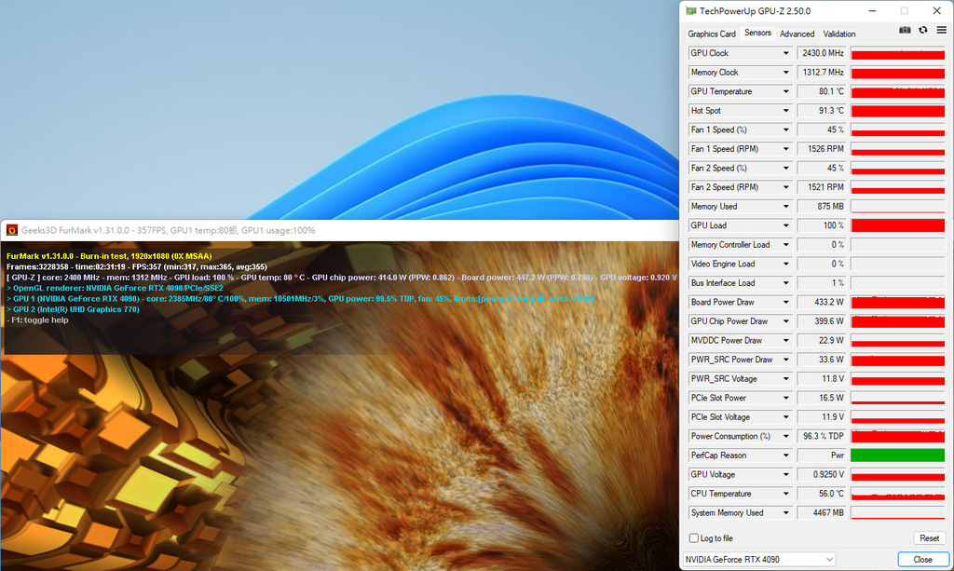954x571 pixels.
Task: Click the 96.3 % TDP value
Action: pos(822,437)
